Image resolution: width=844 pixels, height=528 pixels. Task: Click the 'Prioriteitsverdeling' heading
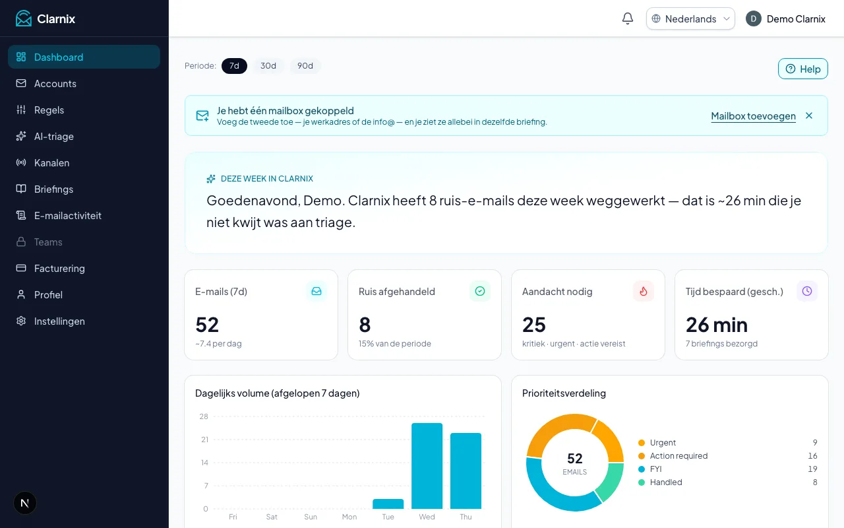(564, 393)
